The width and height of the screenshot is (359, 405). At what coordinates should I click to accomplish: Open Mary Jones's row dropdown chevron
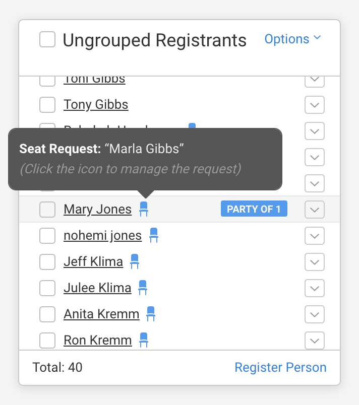315,210
